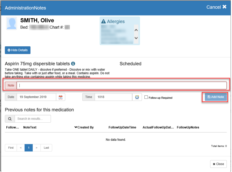Go to the Last results page
This screenshot has height=172, width=232.
pos(46,148)
